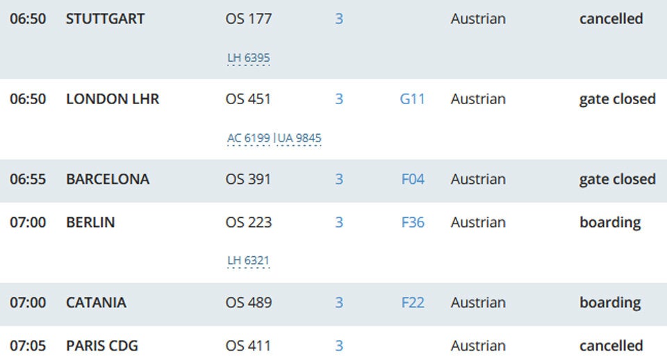Click flight number OS 489
The height and width of the screenshot is (361, 667).
248,303
